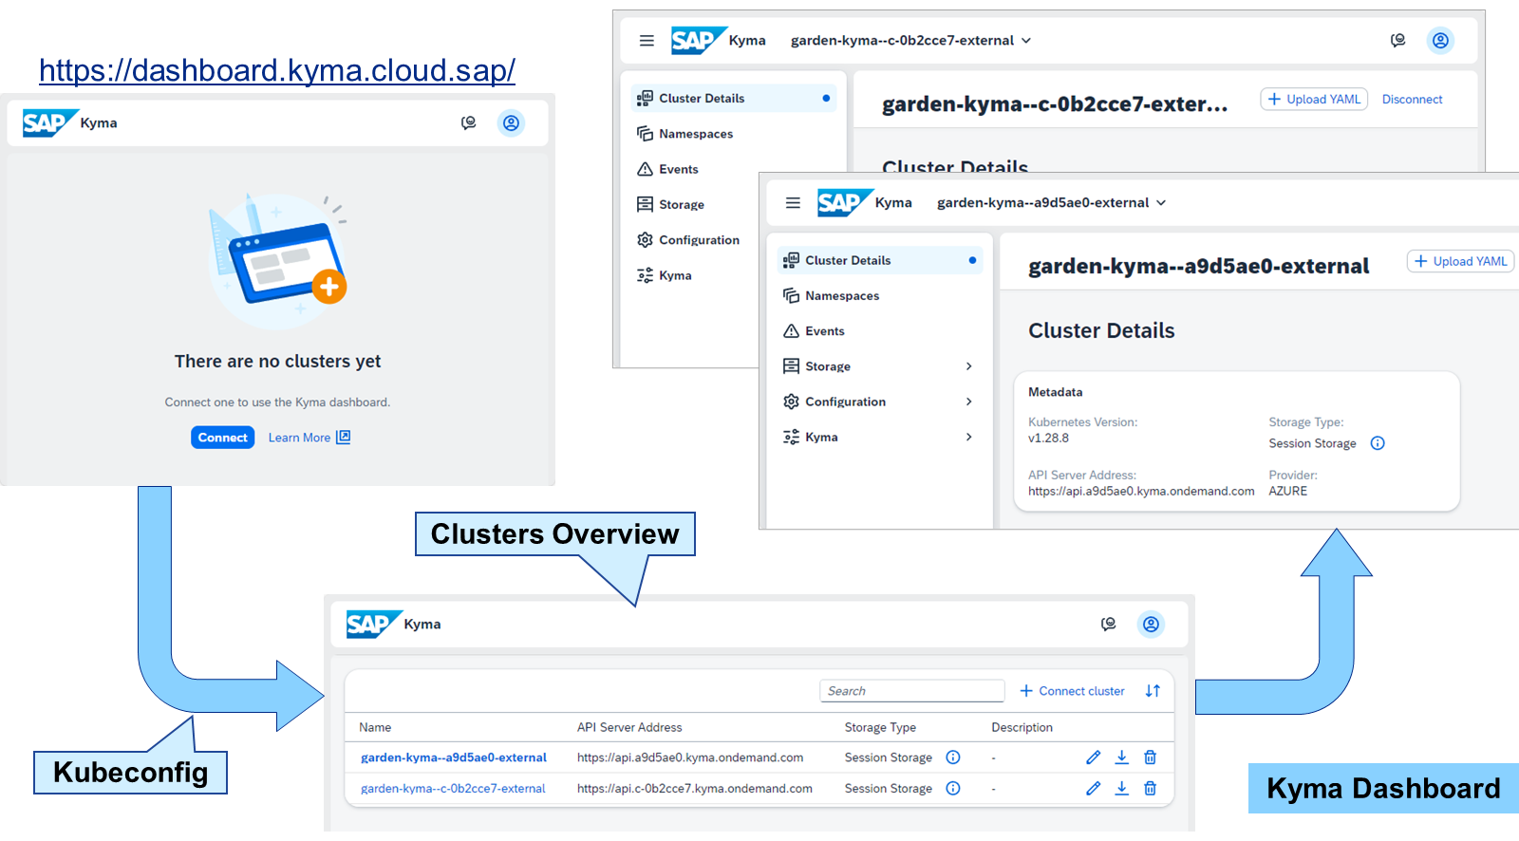Click the SAP logo in the clusters list window
The width and height of the screenshot is (1519, 841).
click(x=373, y=624)
